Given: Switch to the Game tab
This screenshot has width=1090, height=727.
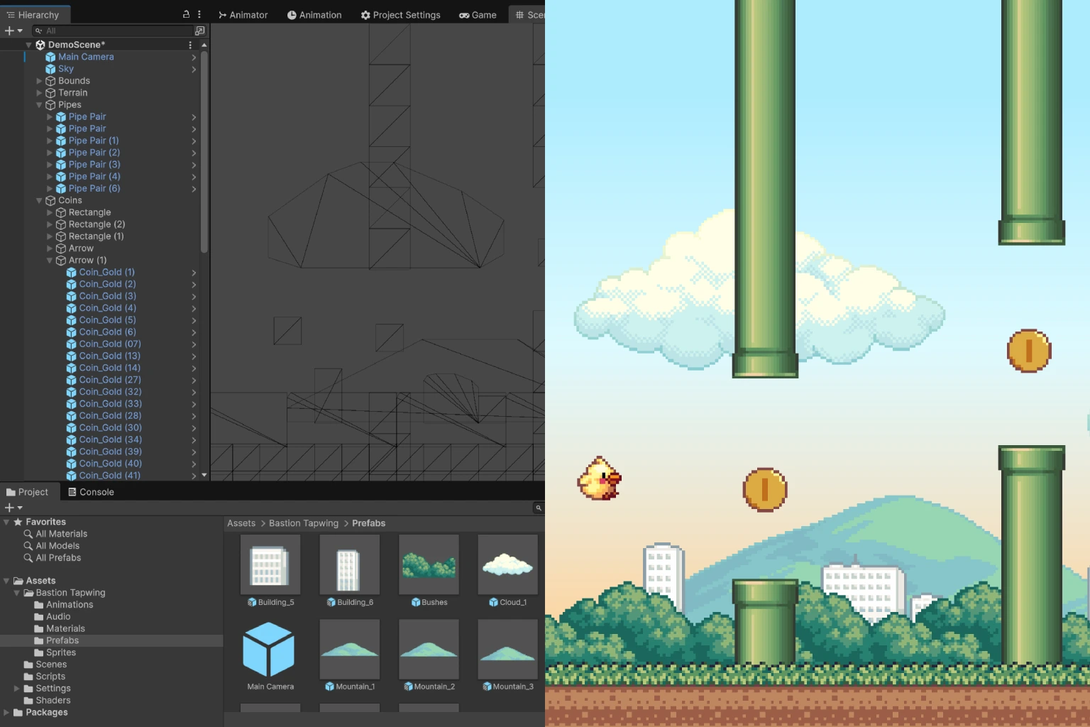Looking at the screenshot, I should pos(478,15).
